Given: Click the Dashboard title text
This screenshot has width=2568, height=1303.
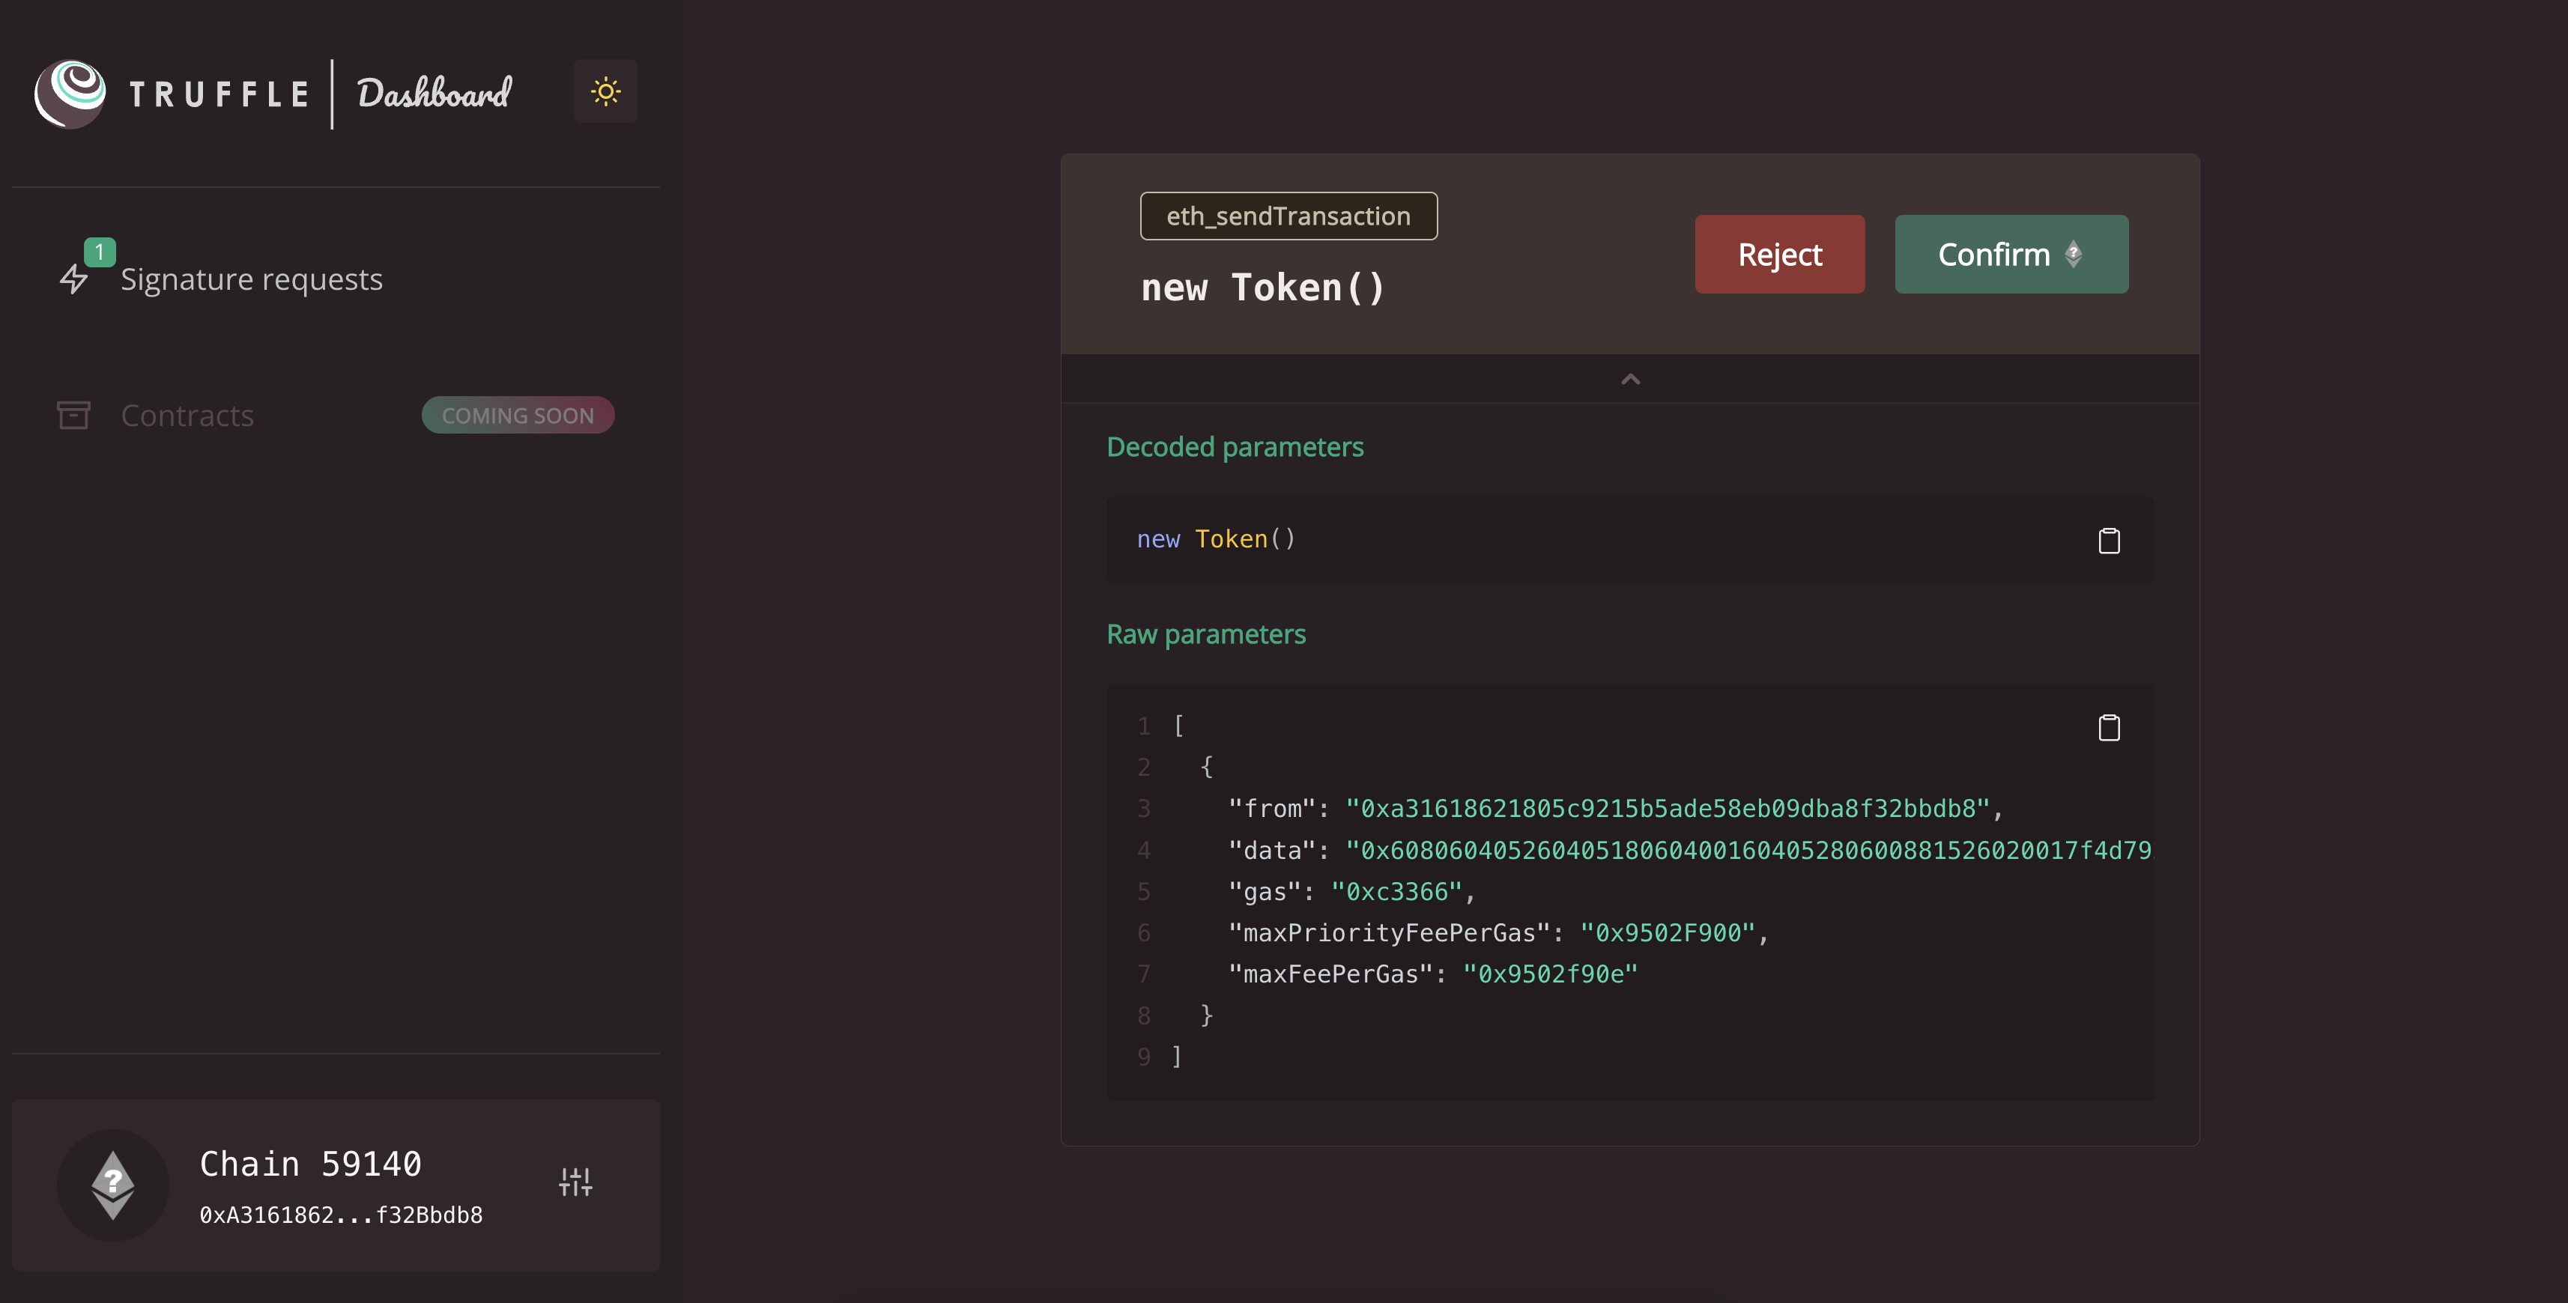Looking at the screenshot, I should (x=434, y=94).
